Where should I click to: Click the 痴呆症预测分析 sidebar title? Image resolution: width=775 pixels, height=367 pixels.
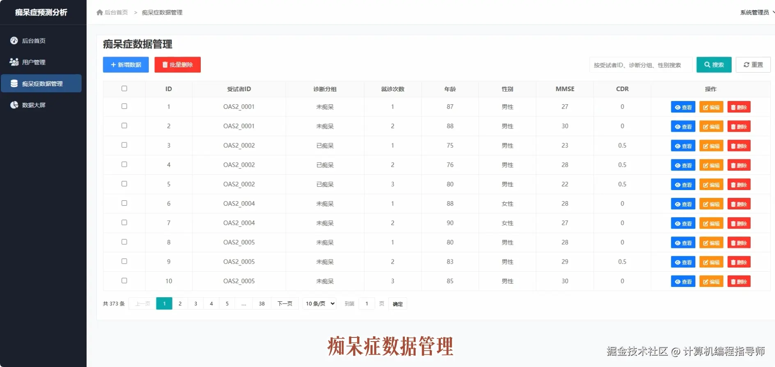(x=41, y=12)
